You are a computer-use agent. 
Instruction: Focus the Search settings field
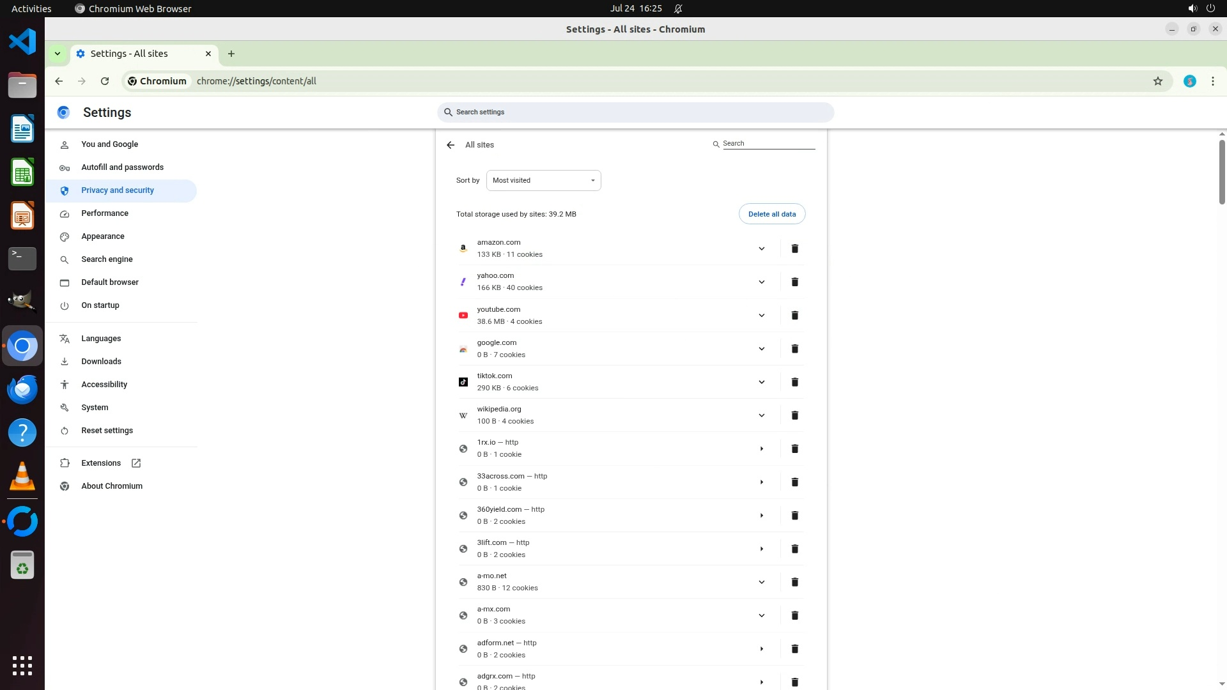(x=636, y=112)
